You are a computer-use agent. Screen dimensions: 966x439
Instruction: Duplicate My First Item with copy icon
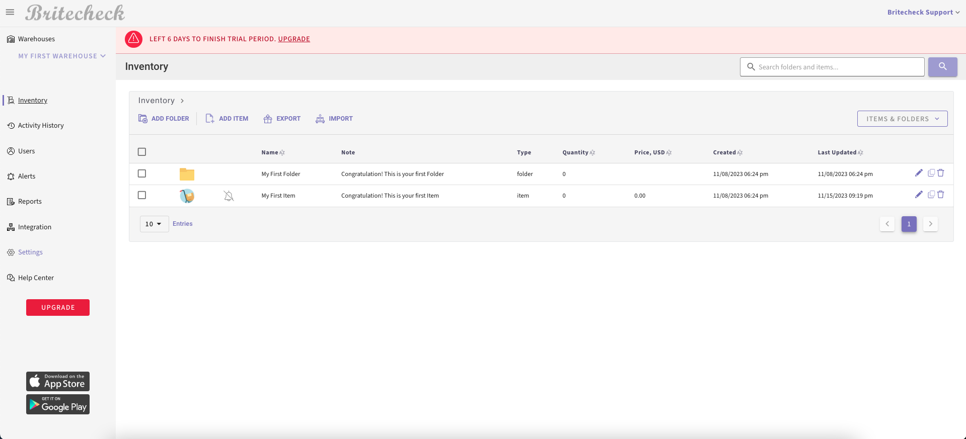pos(931,195)
